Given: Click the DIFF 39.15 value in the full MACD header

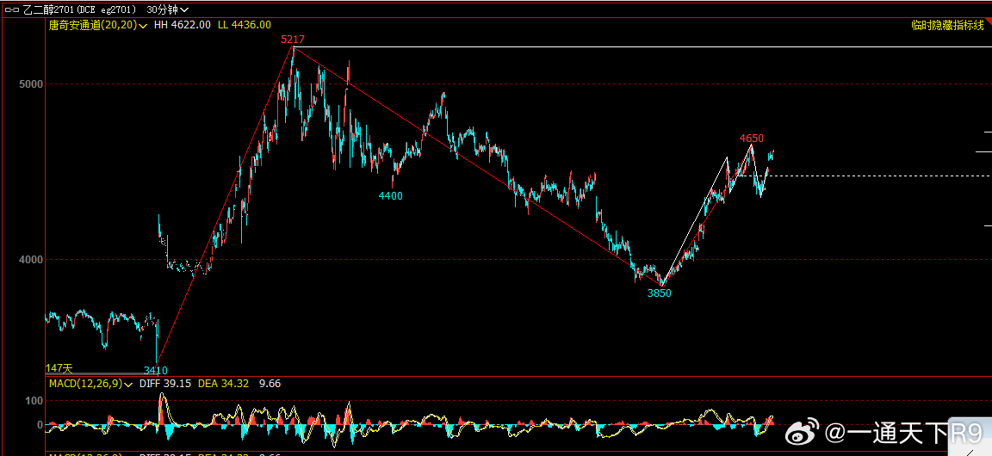Looking at the screenshot, I should coord(164,384).
